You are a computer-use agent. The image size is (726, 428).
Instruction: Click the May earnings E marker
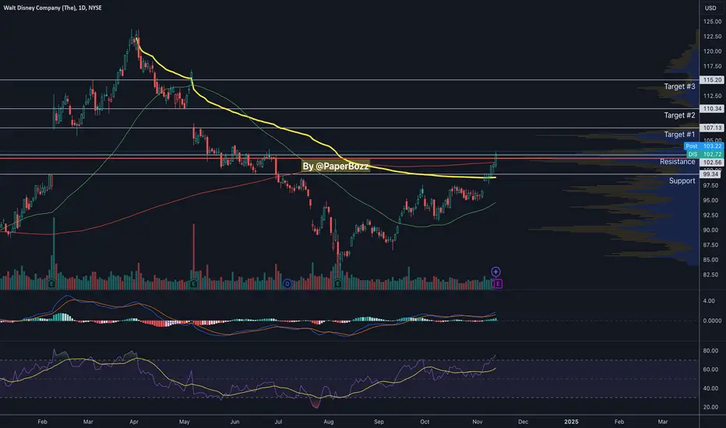[193, 283]
